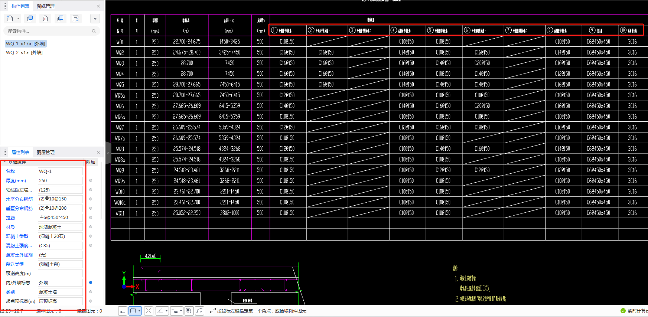Screen dimensions: 648x317
Task: Select the WQ-1 <17> [外墙] component
Action: (x=26, y=44)
